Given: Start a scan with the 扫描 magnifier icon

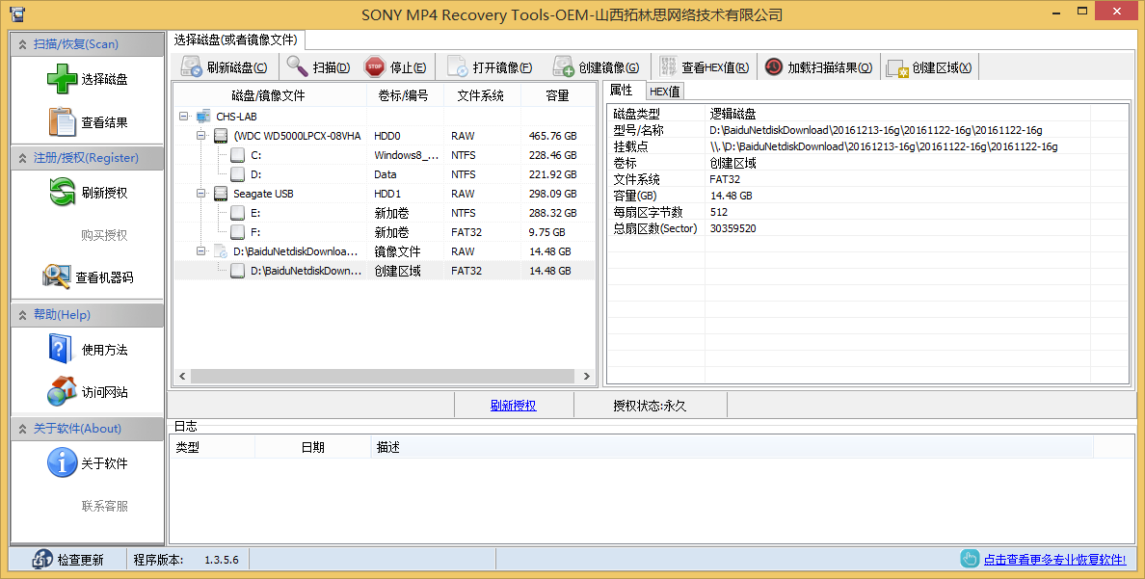Looking at the screenshot, I should tap(297, 66).
